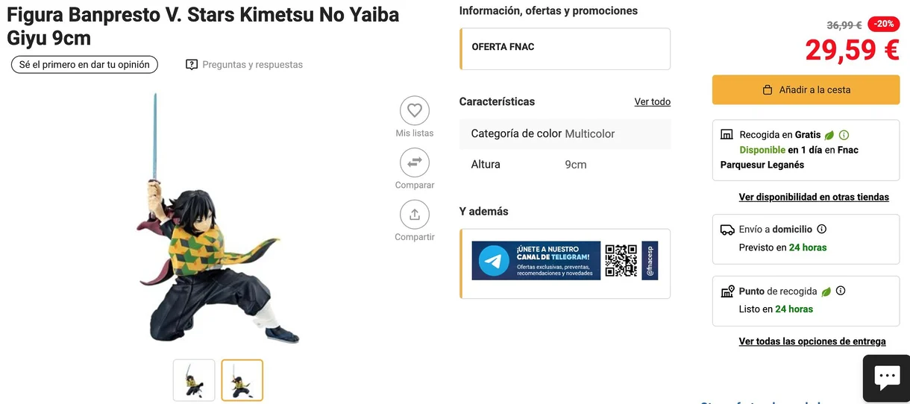Click info icon beside Punto de recogida

(x=841, y=291)
